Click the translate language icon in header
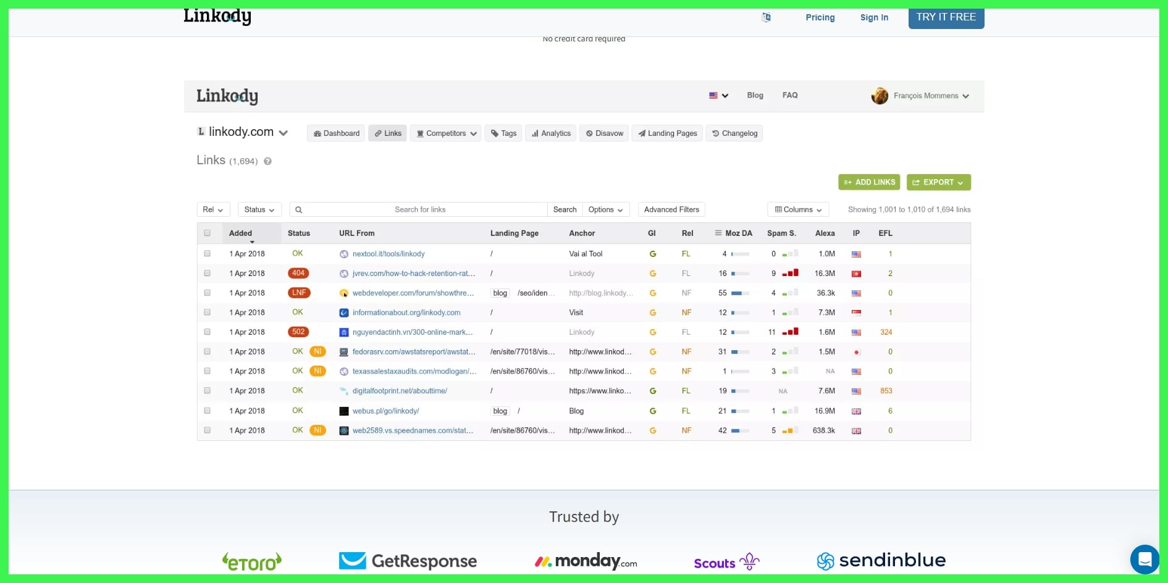Viewport: 1168px width, 583px height. [766, 17]
